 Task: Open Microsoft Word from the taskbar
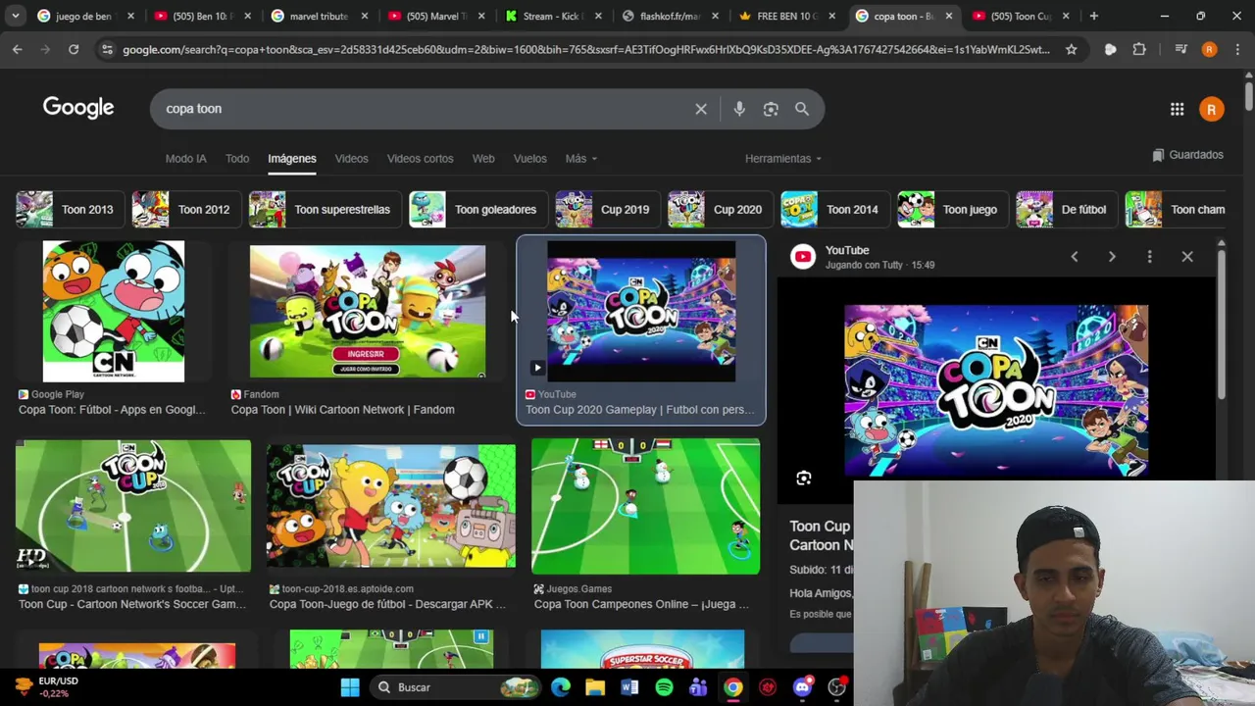pos(629,687)
